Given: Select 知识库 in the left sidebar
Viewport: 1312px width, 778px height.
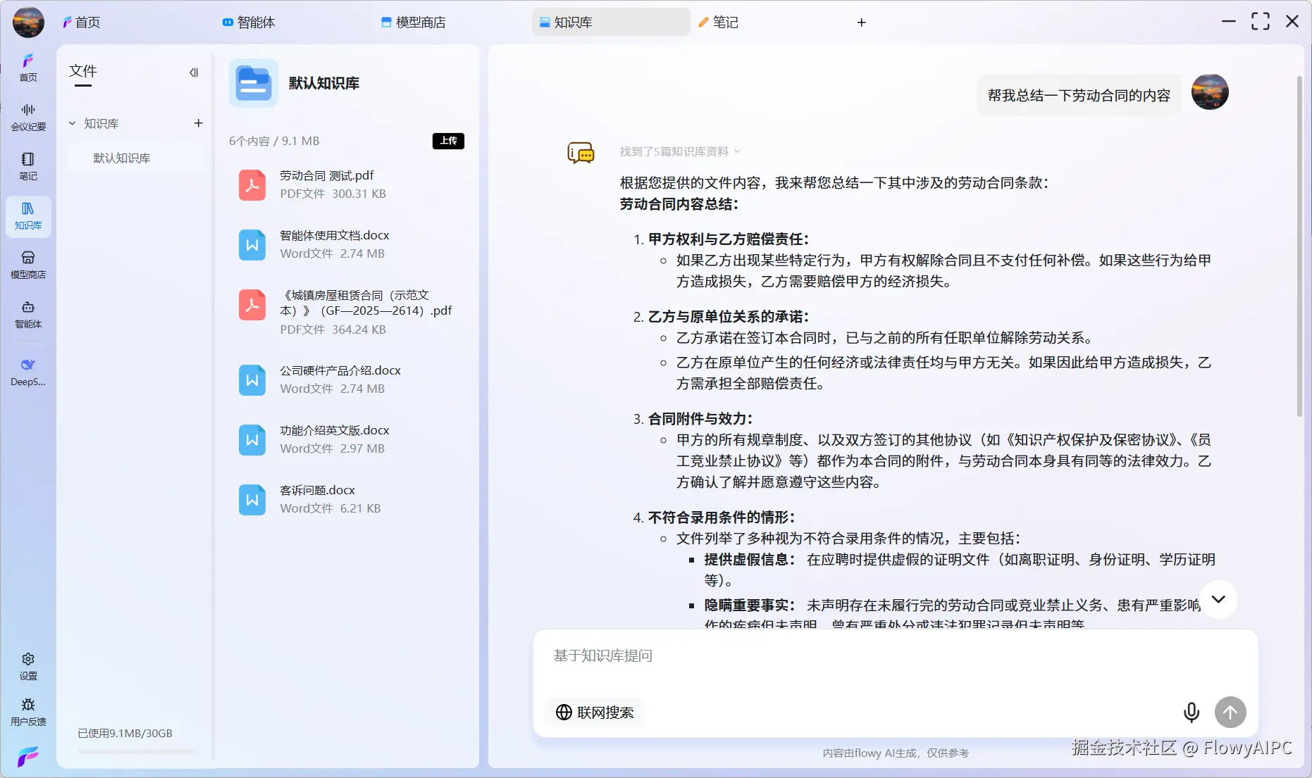Looking at the screenshot, I should click(28, 215).
